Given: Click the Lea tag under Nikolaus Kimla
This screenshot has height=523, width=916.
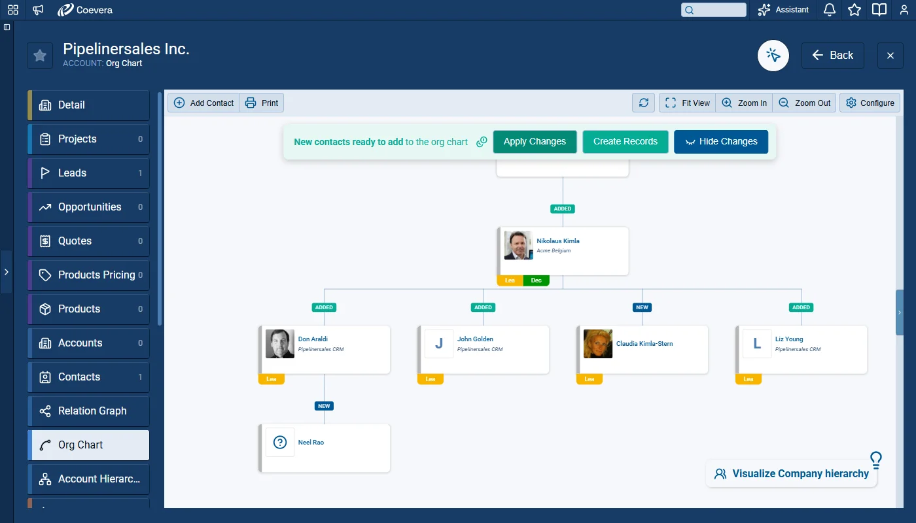Looking at the screenshot, I should tap(510, 280).
